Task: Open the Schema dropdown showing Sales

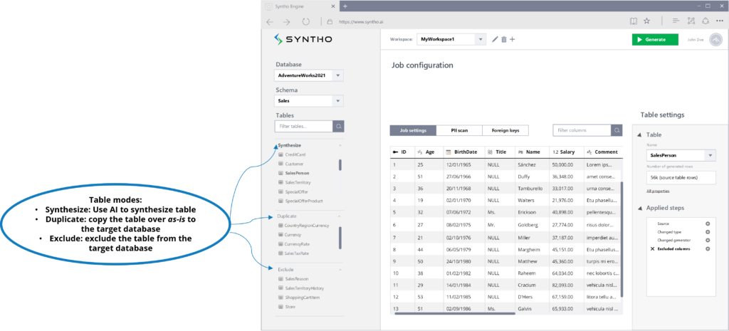Action: (309, 100)
